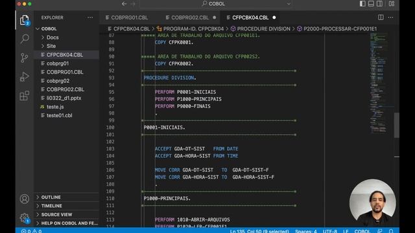Open the cobprg02 file
The width and height of the screenshot is (415, 233).
[58, 81]
